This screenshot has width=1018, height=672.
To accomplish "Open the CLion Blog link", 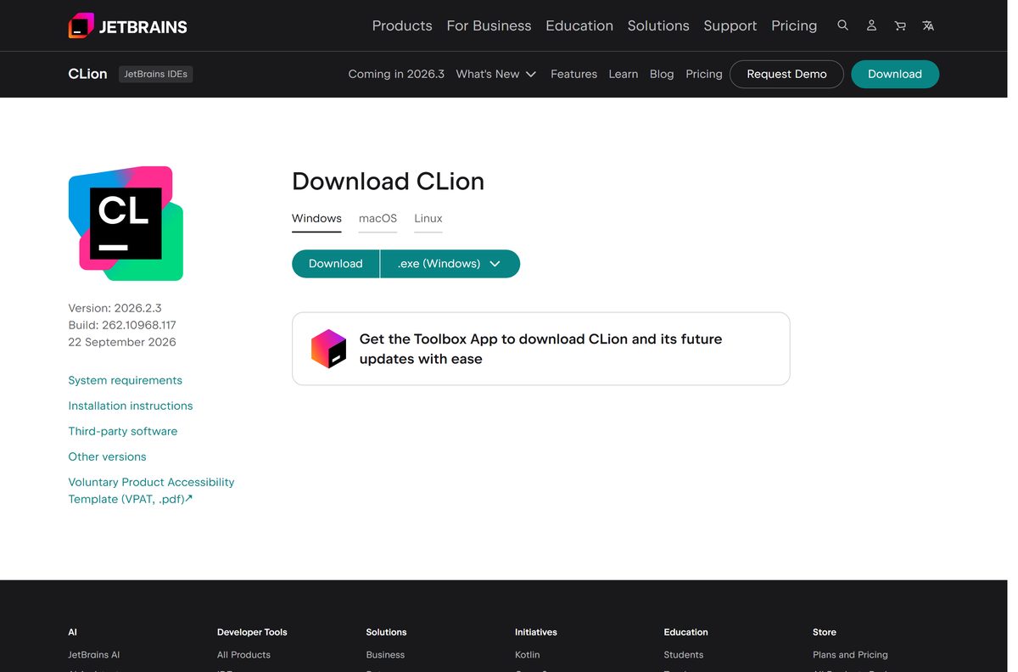I will point(662,74).
